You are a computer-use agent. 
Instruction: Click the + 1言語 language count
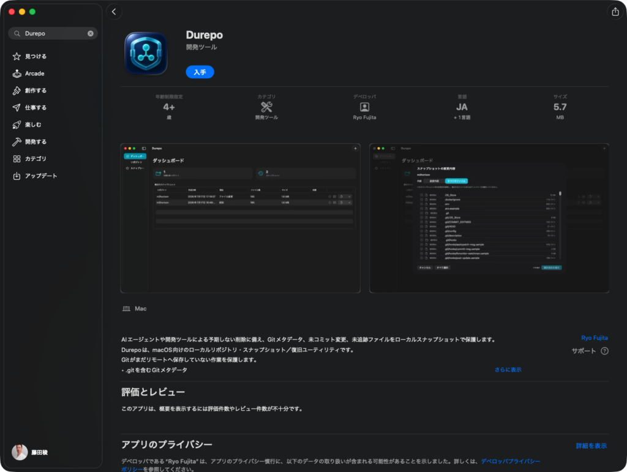click(x=462, y=118)
